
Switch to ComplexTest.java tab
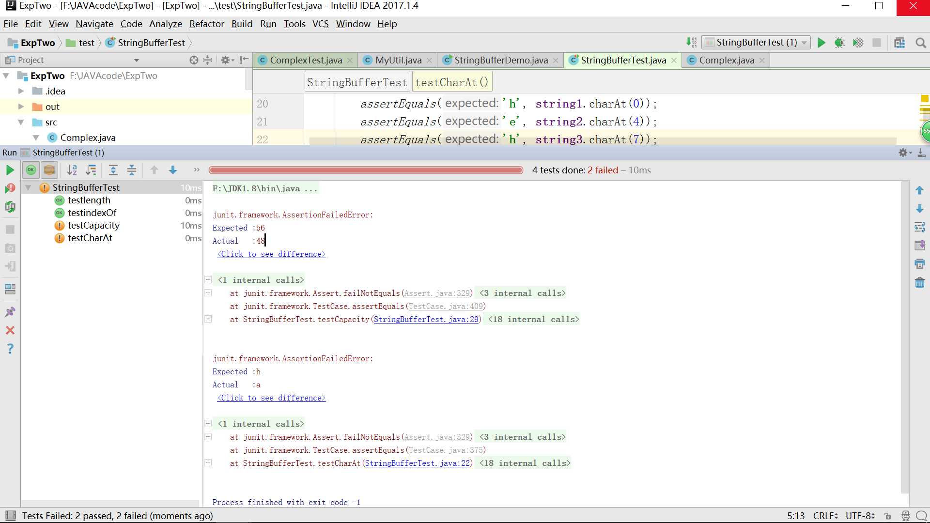pos(306,60)
